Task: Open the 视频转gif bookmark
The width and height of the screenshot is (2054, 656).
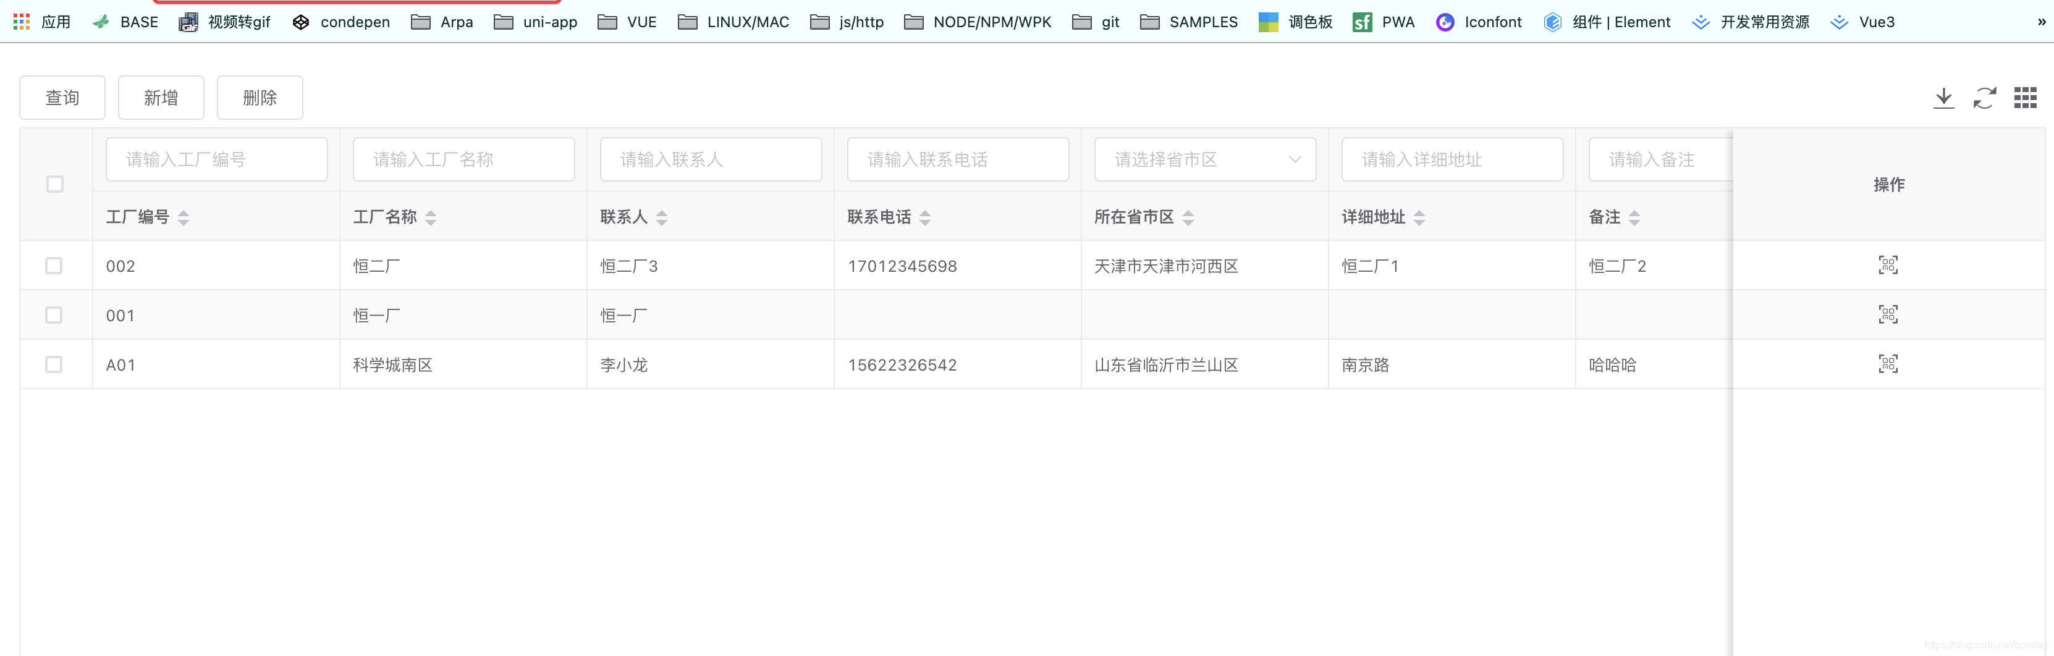Action: coord(225,22)
